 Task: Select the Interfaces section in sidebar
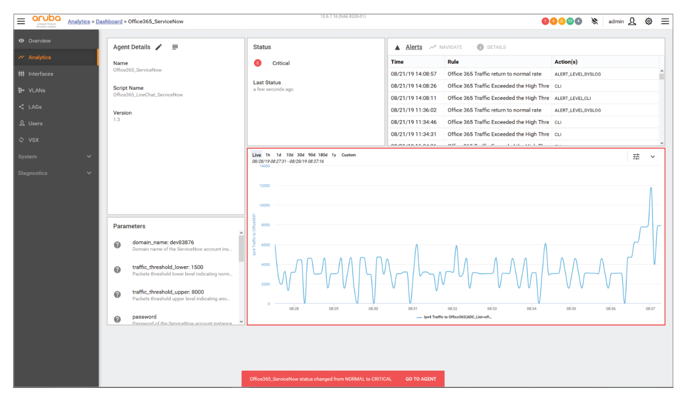tap(40, 74)
